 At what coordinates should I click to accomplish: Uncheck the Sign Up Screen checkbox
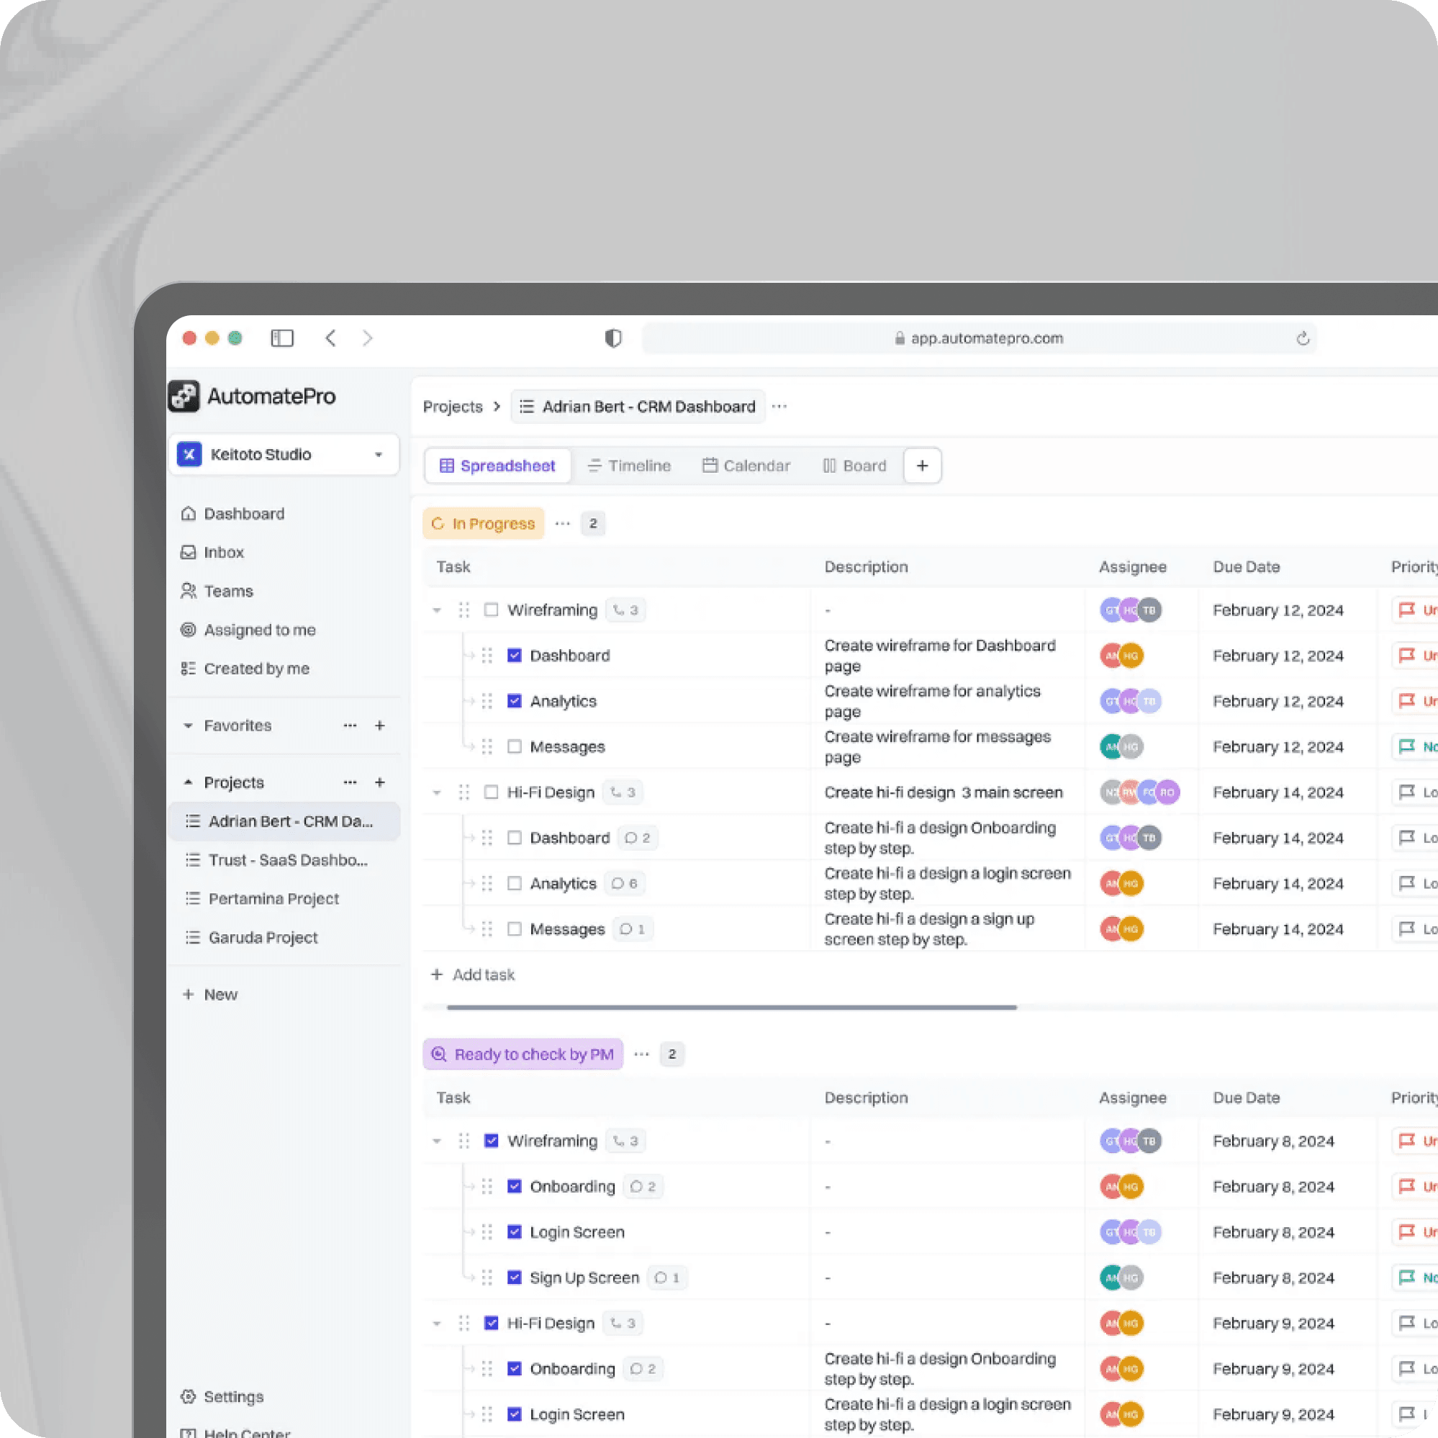(x=515, y=1278)
